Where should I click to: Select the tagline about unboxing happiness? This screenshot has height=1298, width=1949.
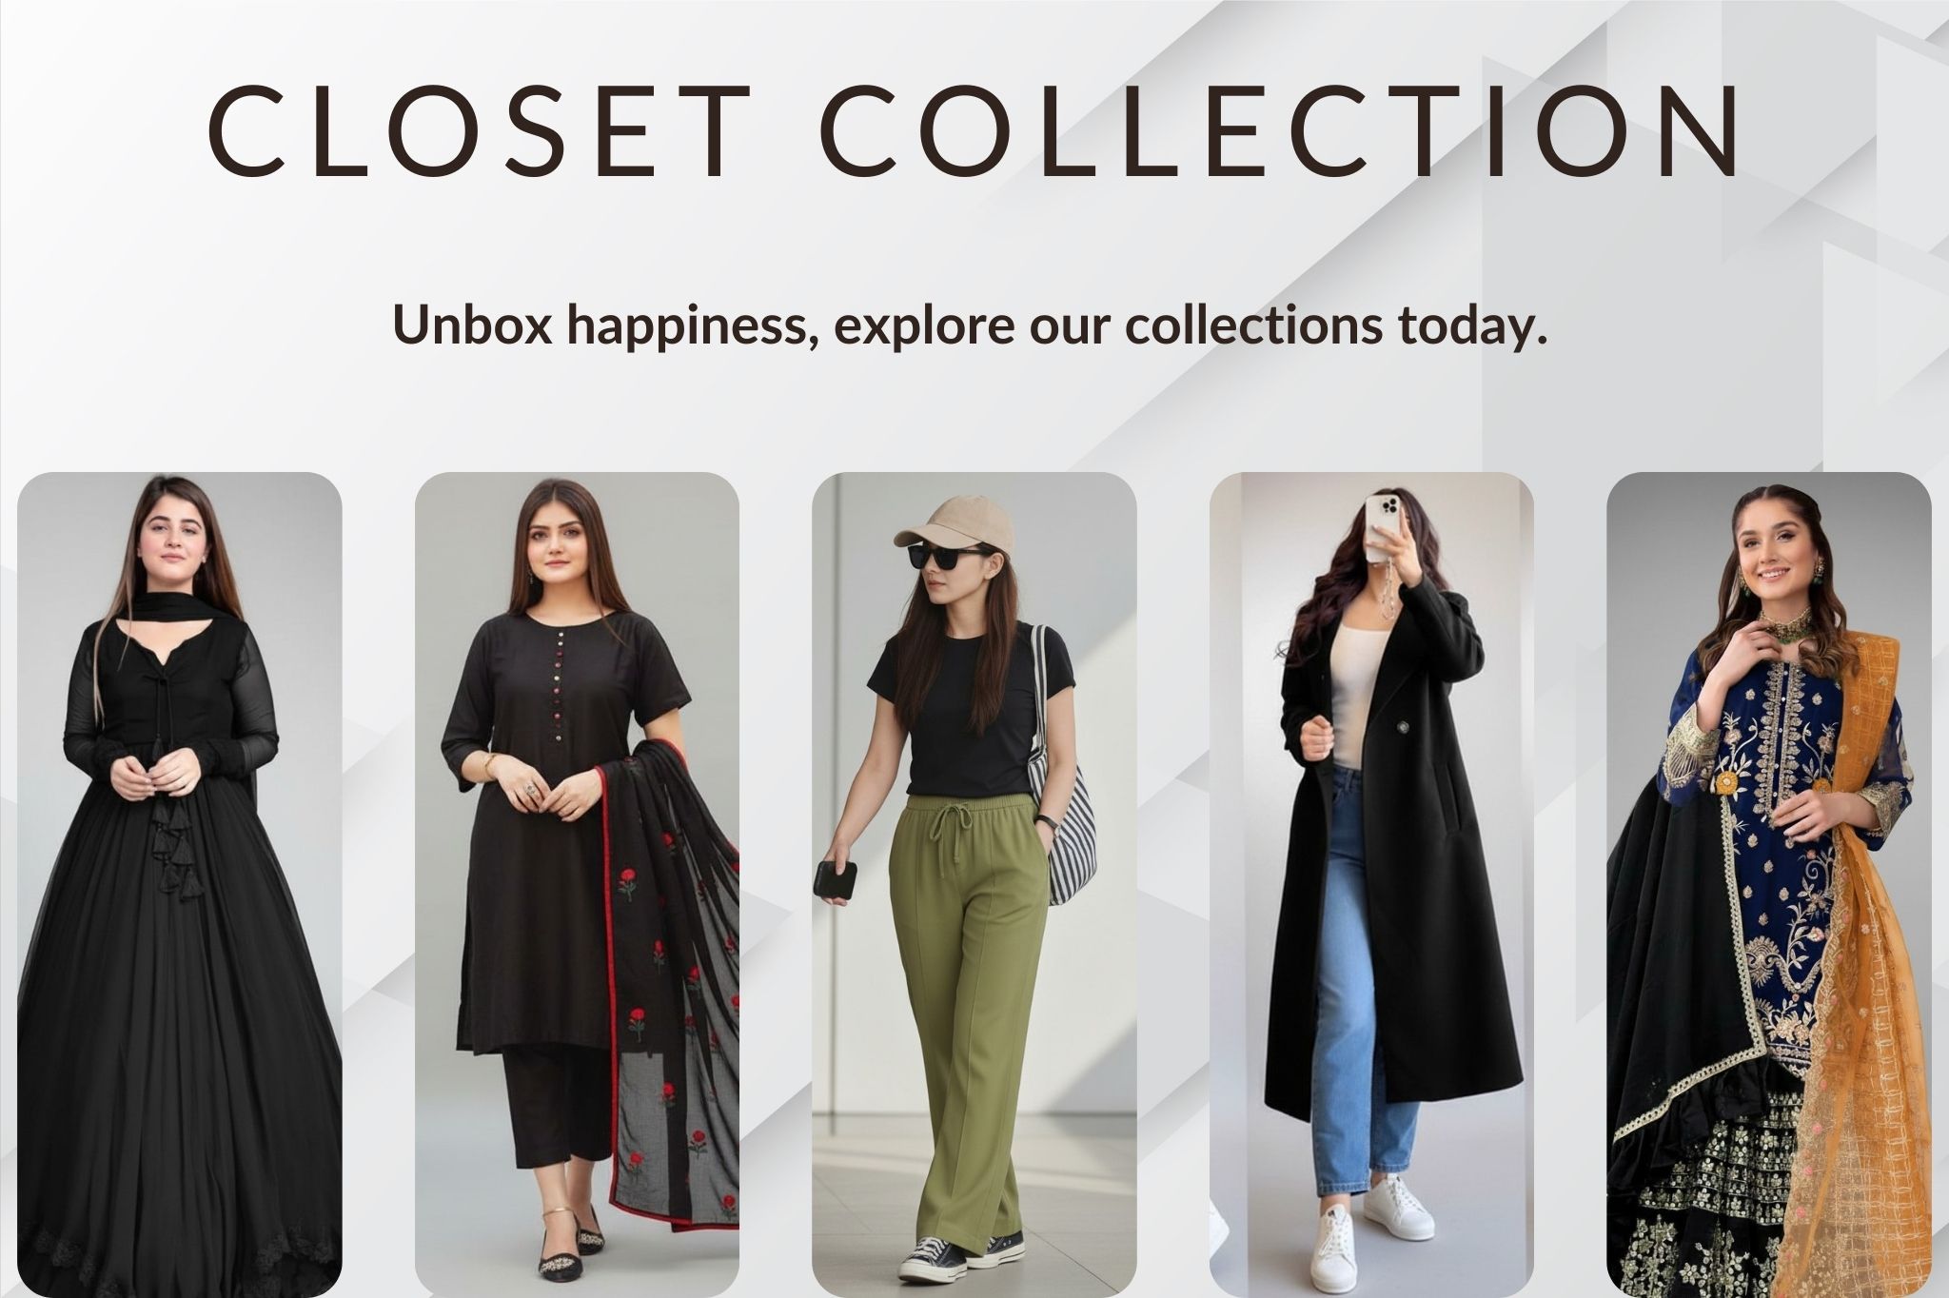970,326
